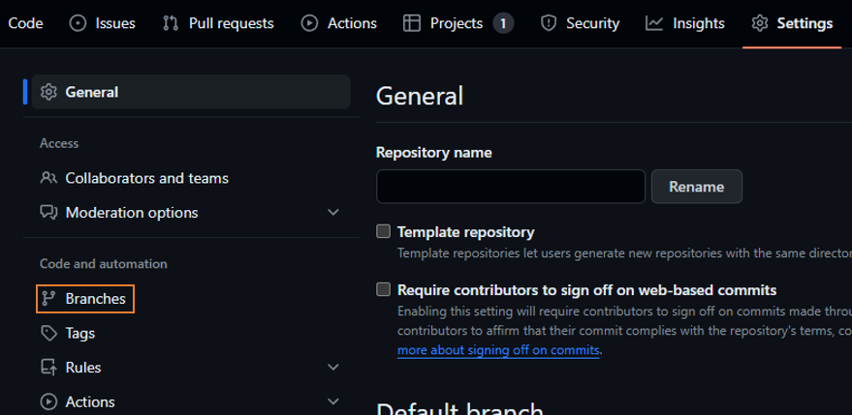
Task: Expand the Actions sidebar section
Action: coord(333,401)
